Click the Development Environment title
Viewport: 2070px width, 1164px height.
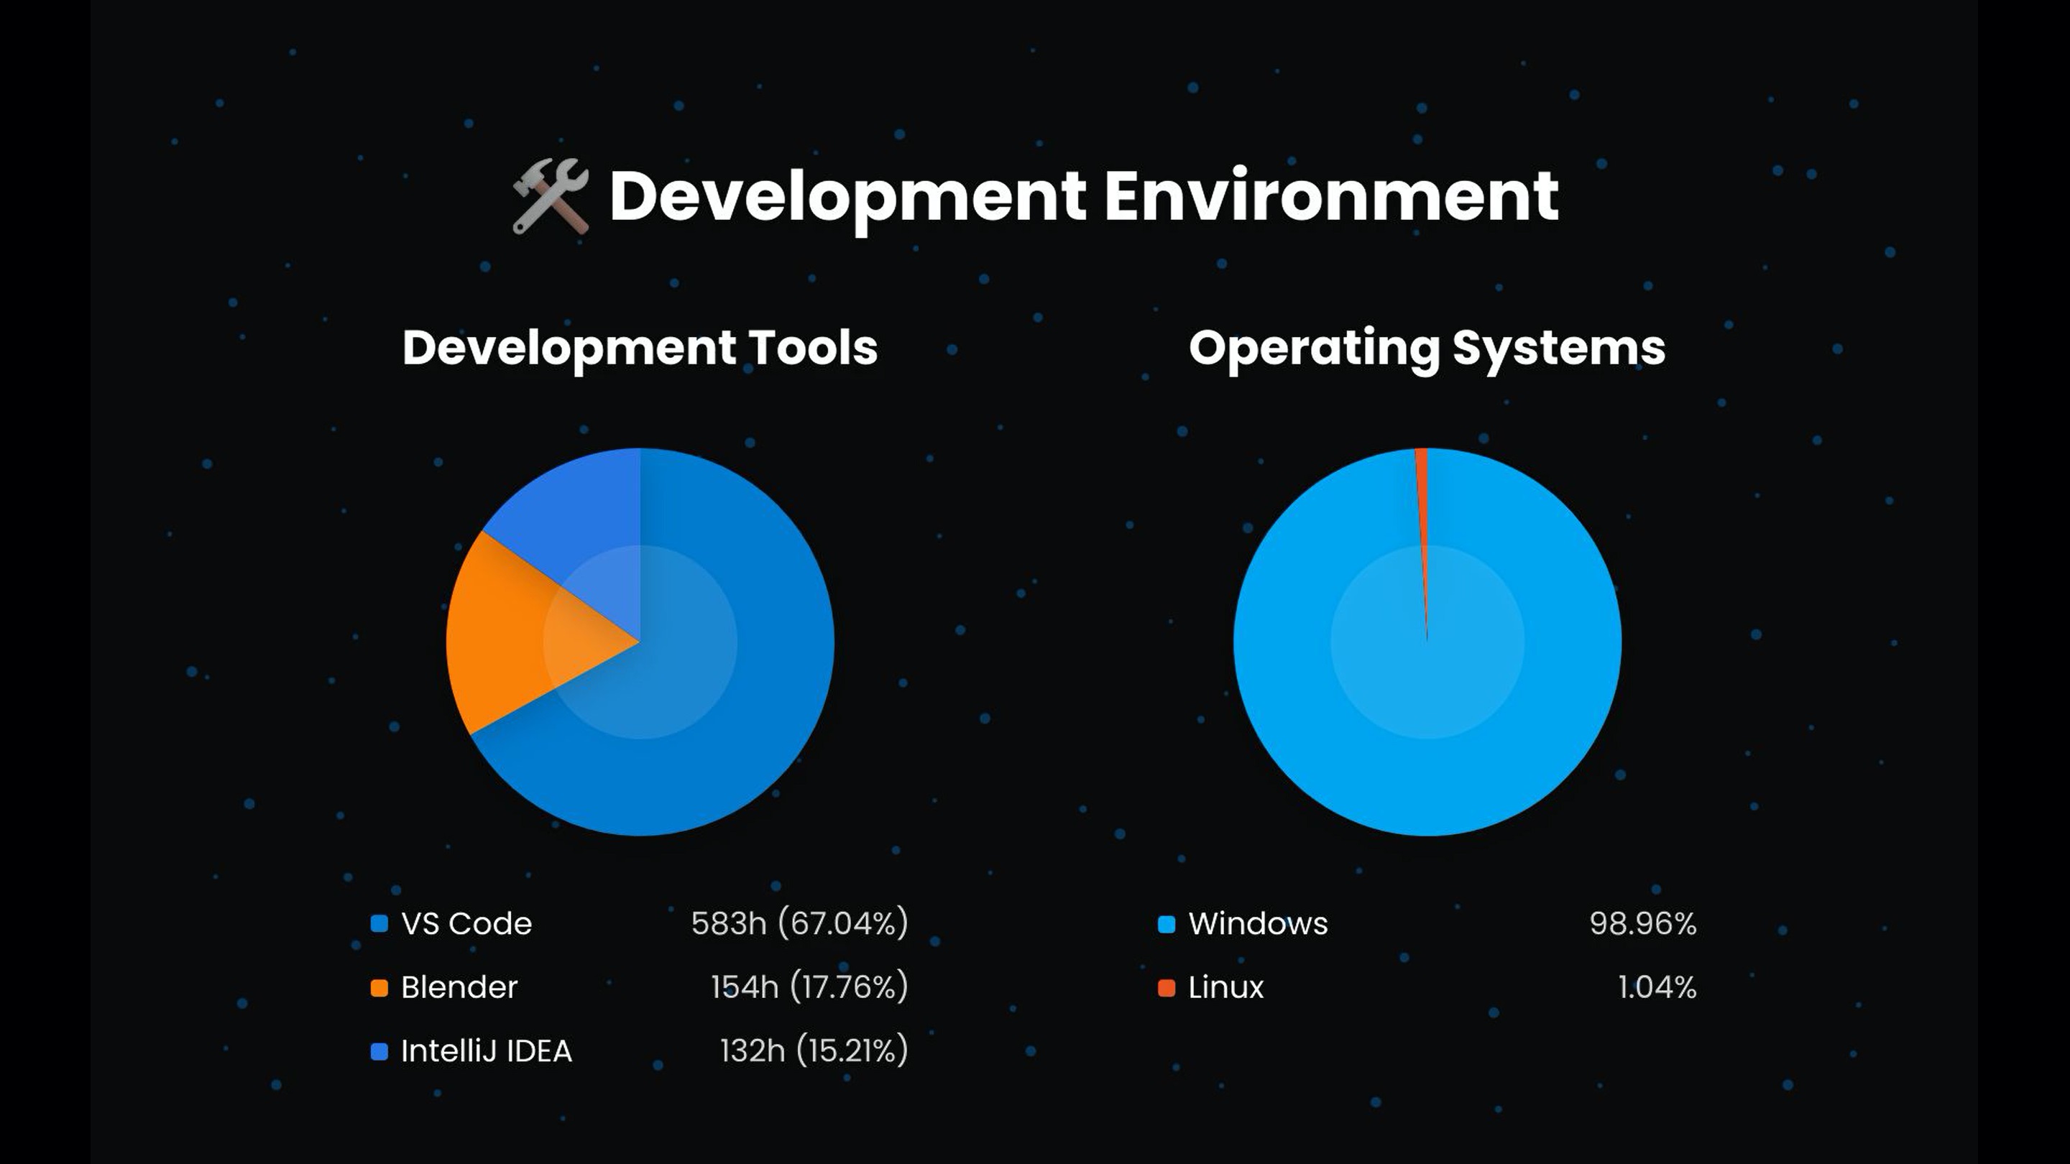1084,197
